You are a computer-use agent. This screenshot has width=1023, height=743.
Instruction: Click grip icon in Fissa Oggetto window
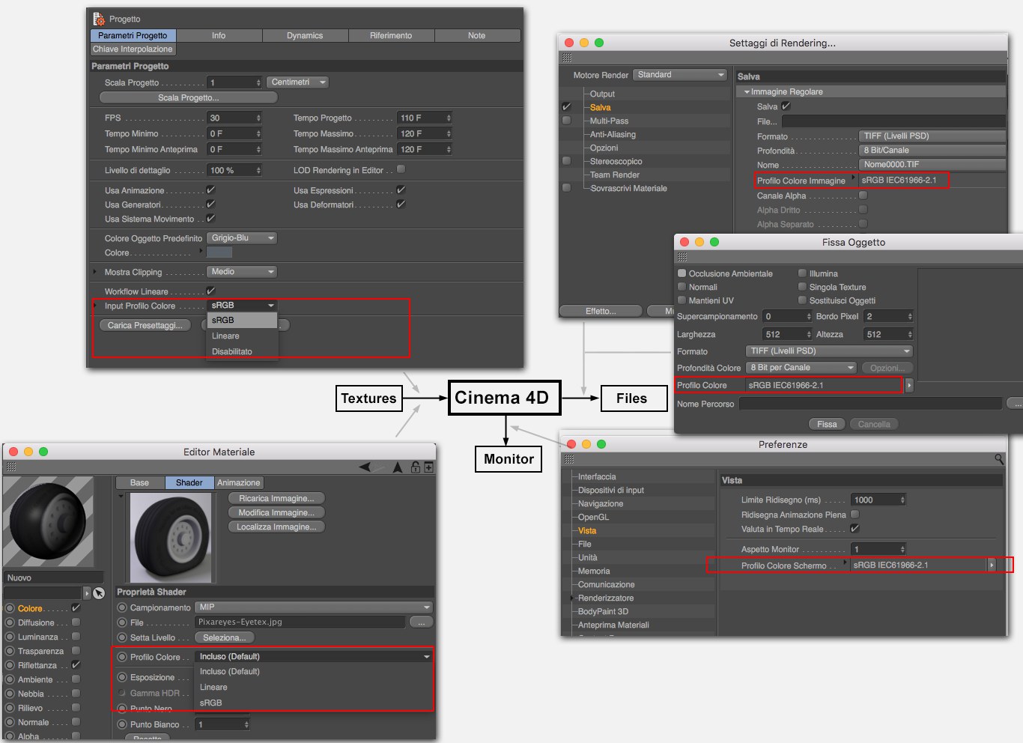tap(682, 257)
